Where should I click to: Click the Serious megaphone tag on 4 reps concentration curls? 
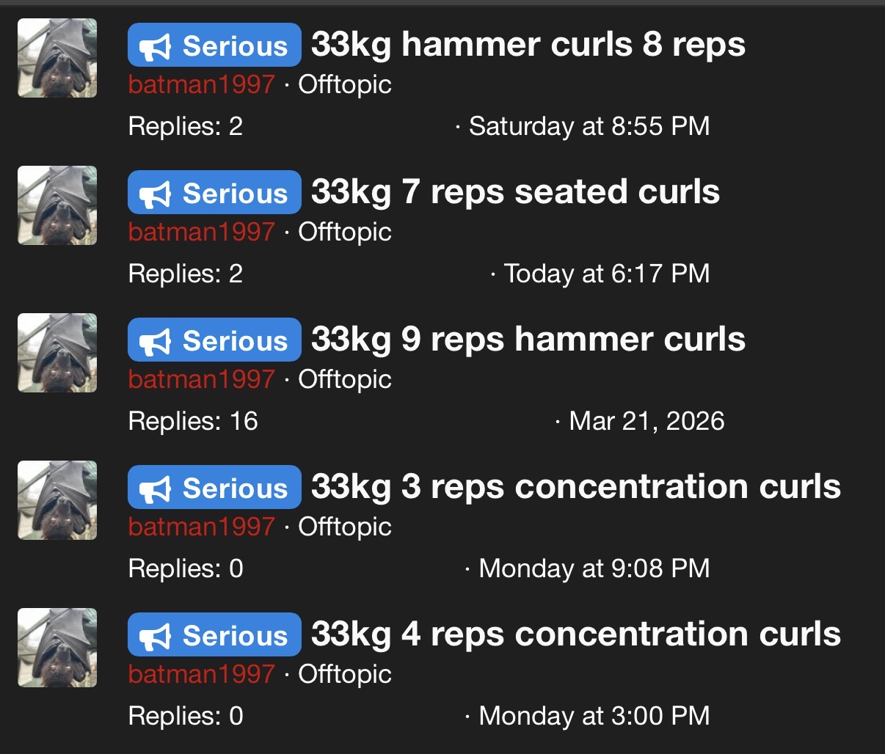pyautogui.click(x=214, y=635)
